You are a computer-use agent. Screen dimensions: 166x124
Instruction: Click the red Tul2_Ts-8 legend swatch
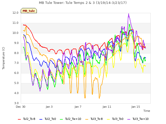[19, 119]
